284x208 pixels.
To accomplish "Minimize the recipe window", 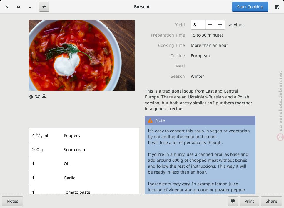I will coord(30,7).
